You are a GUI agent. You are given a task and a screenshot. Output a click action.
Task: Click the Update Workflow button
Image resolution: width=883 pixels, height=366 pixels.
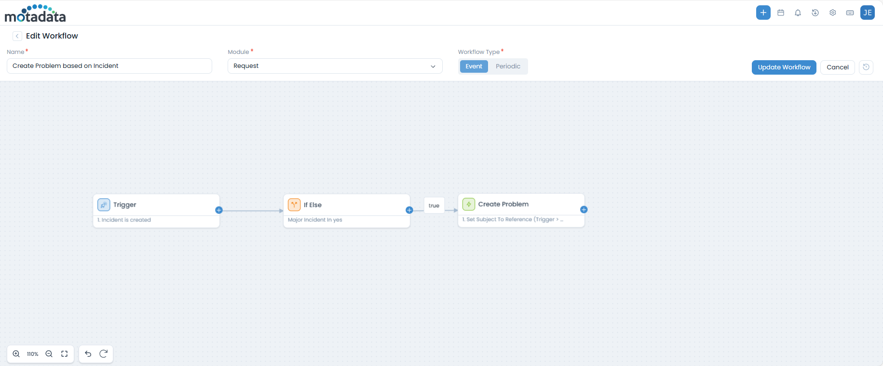tap(784, 67)
